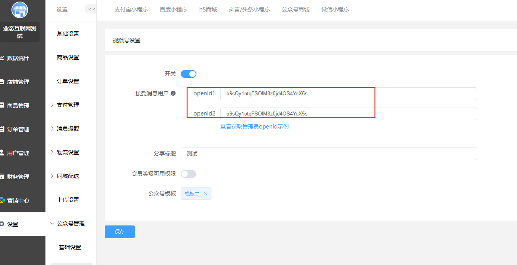Switch to the h5商城 tab
Viewport: 517px width, 265px height.
(x=208, y=9)
